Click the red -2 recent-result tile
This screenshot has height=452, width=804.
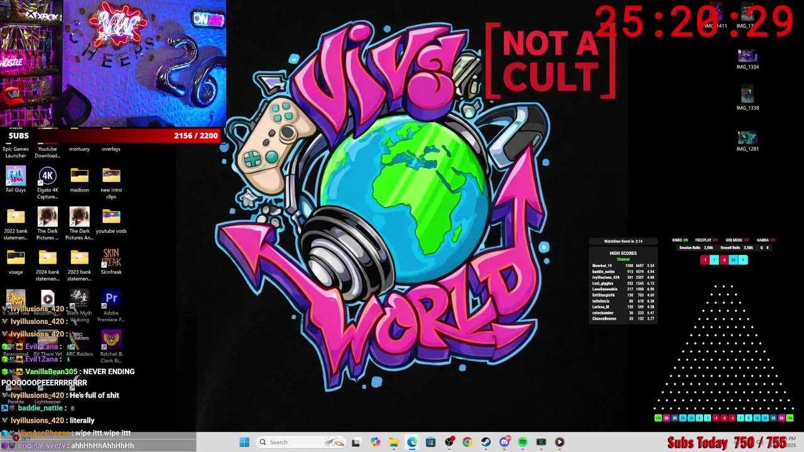[724, 260]
